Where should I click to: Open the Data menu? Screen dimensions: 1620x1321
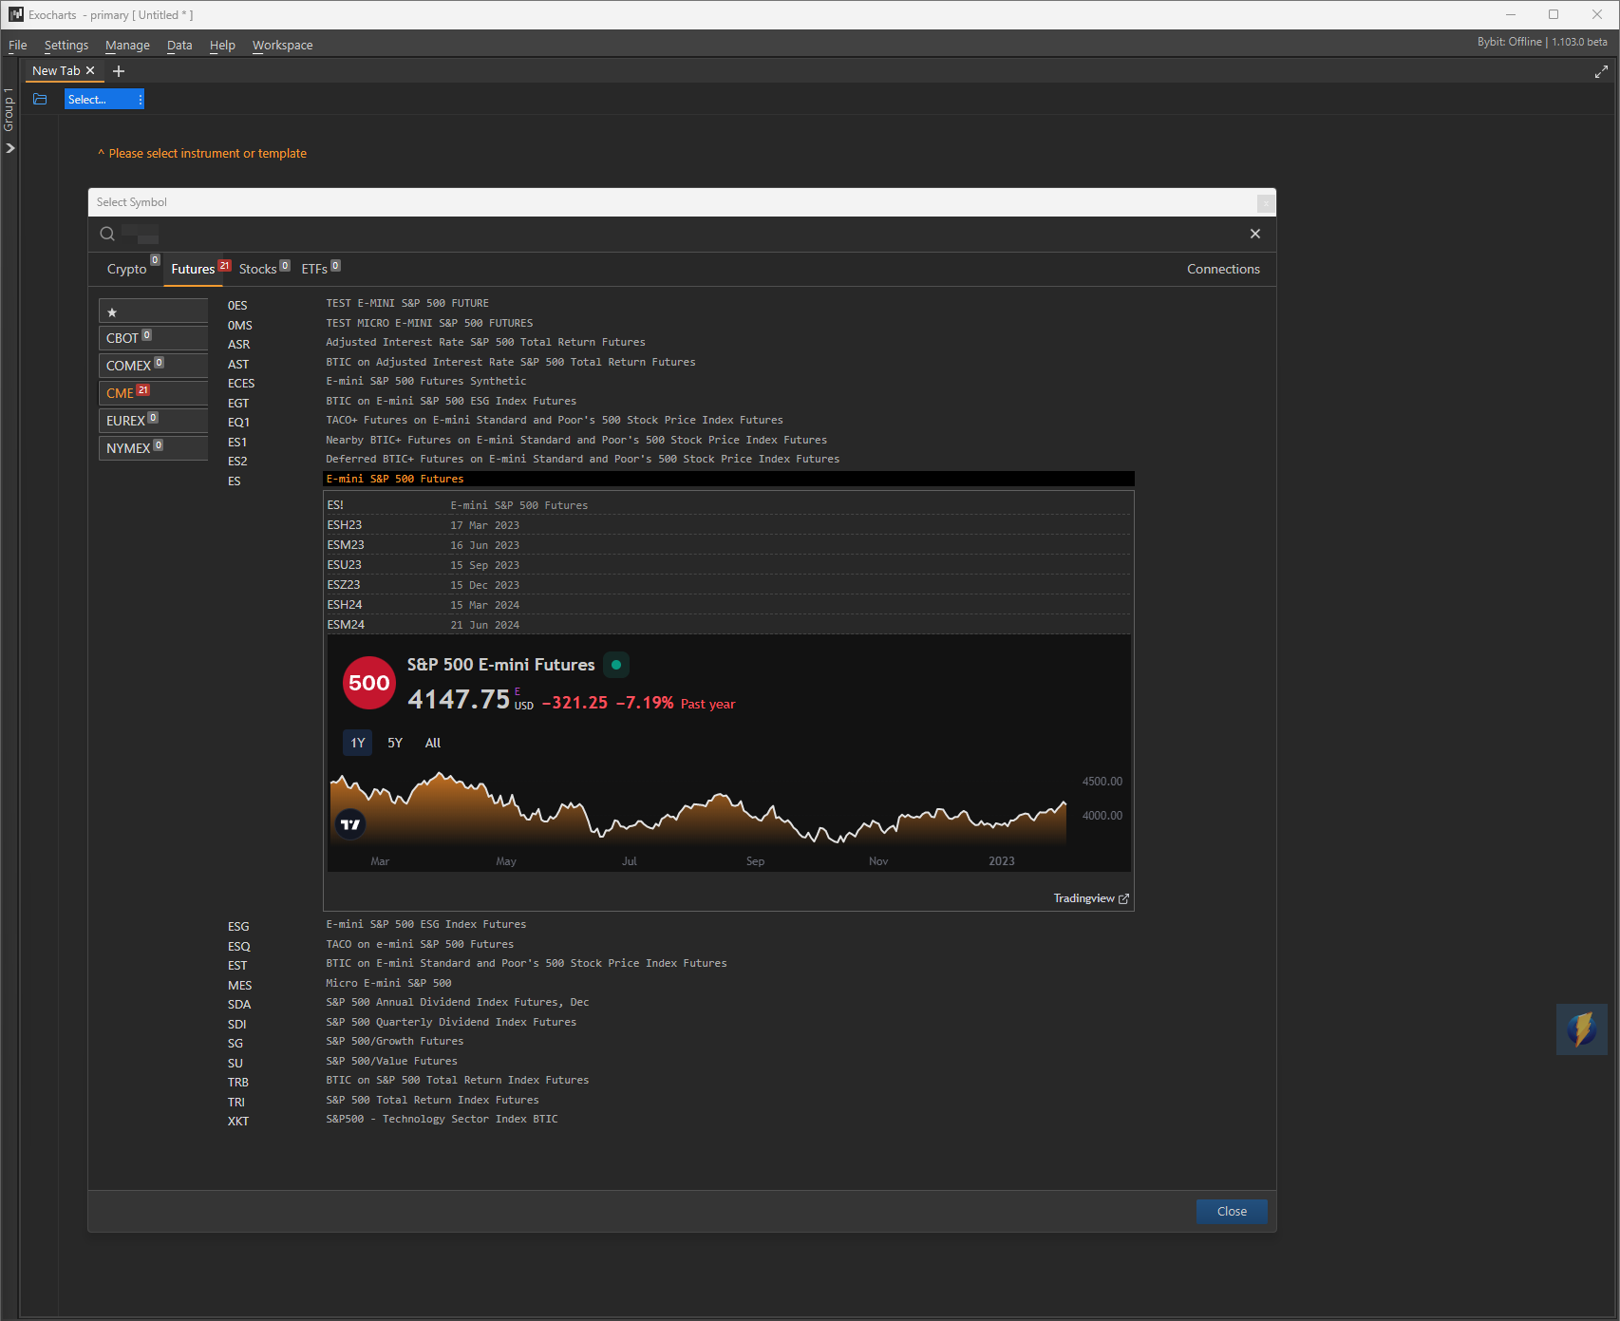click(179, 45)
